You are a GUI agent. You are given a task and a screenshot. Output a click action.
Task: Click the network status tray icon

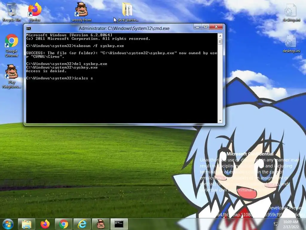coord(276,224)
